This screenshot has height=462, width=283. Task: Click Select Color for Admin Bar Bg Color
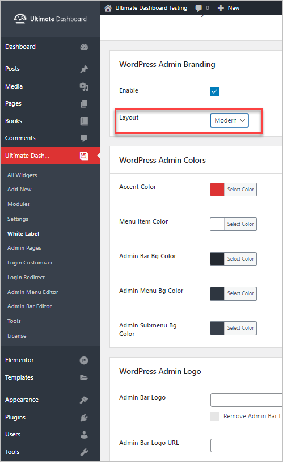coord(240,259)
